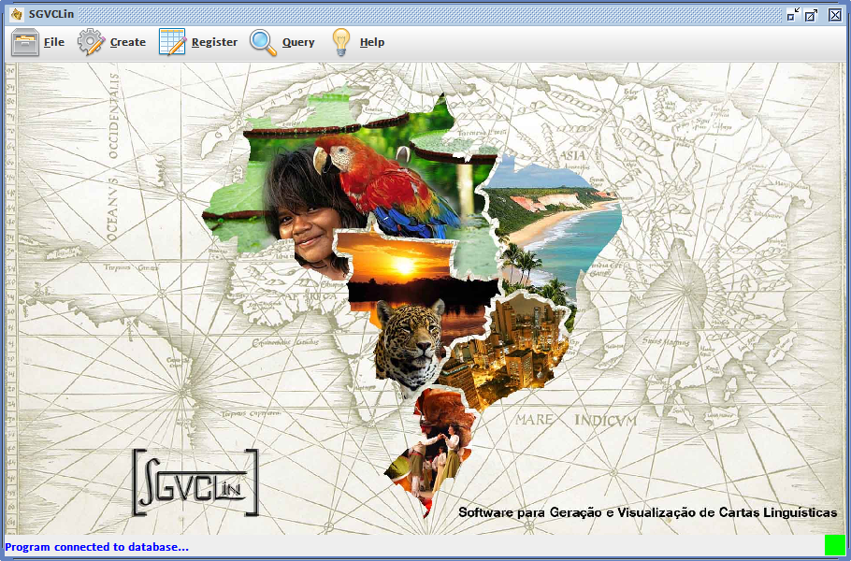Open the File menu label

coord(54,42)
